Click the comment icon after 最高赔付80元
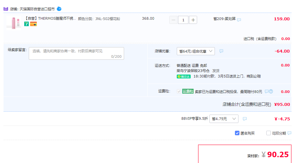 [x=267, y=91]
